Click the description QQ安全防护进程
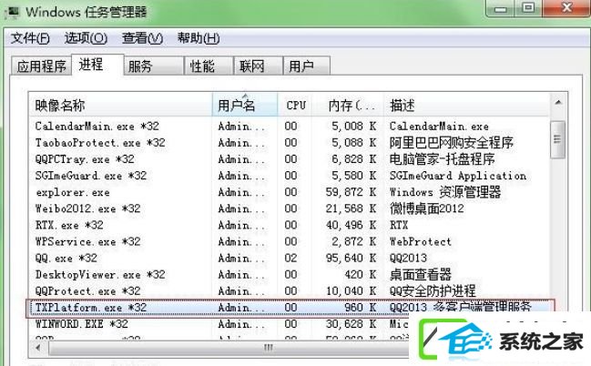Image resolution: width=591 pixels, height=366 pixels. click(x=433, y=291)
